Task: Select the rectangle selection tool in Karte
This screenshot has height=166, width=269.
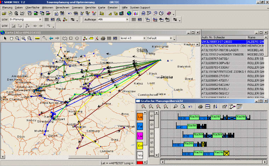Action: click(x=71, y=38)
